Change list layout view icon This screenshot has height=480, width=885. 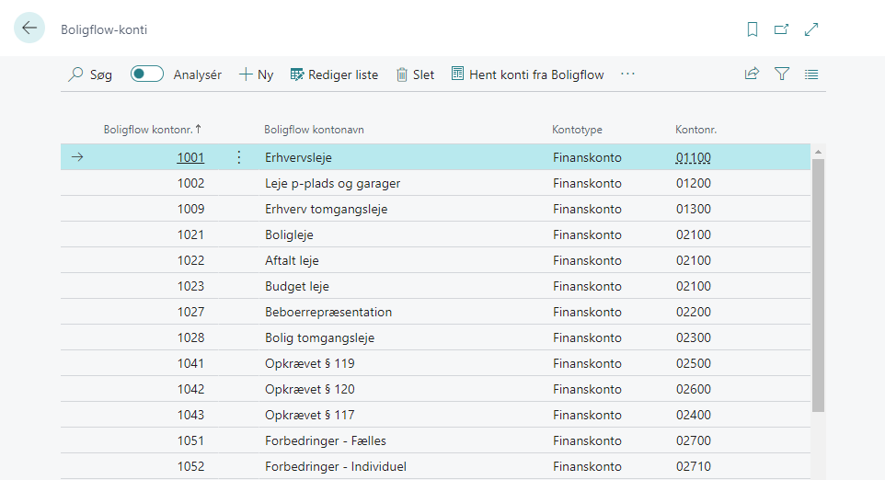(811, 74)
